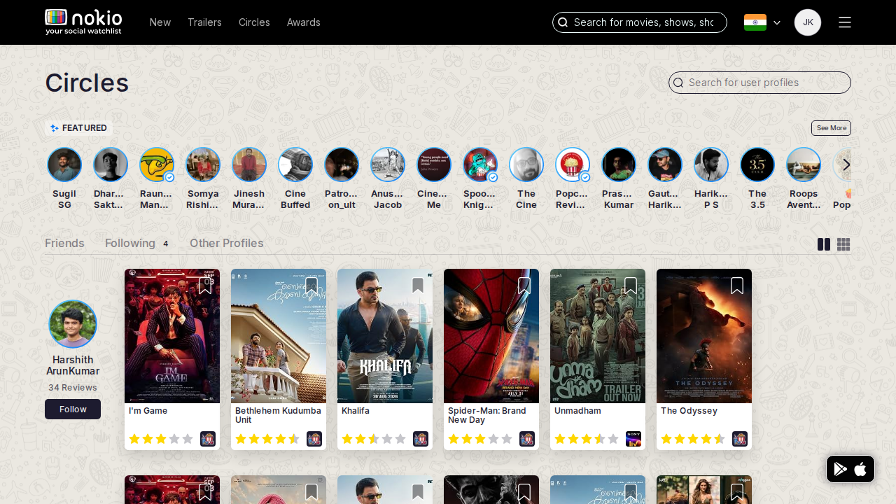
Task: Bookmark the Khalifa movie
Action: (418, 286)
